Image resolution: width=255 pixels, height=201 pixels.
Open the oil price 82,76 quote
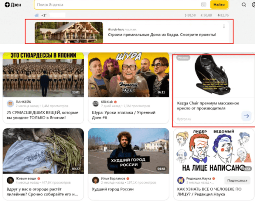click(222, 15)
